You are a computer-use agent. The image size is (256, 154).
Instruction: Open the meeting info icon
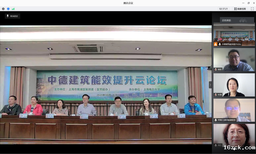[3, 9]
